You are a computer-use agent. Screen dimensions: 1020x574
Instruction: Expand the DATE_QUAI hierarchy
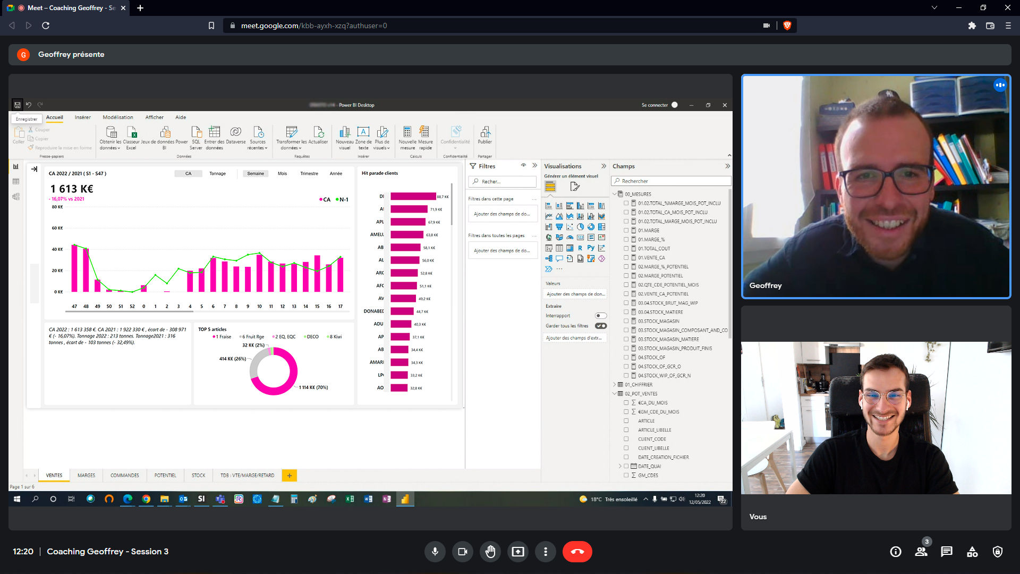(x=620, y=466)
